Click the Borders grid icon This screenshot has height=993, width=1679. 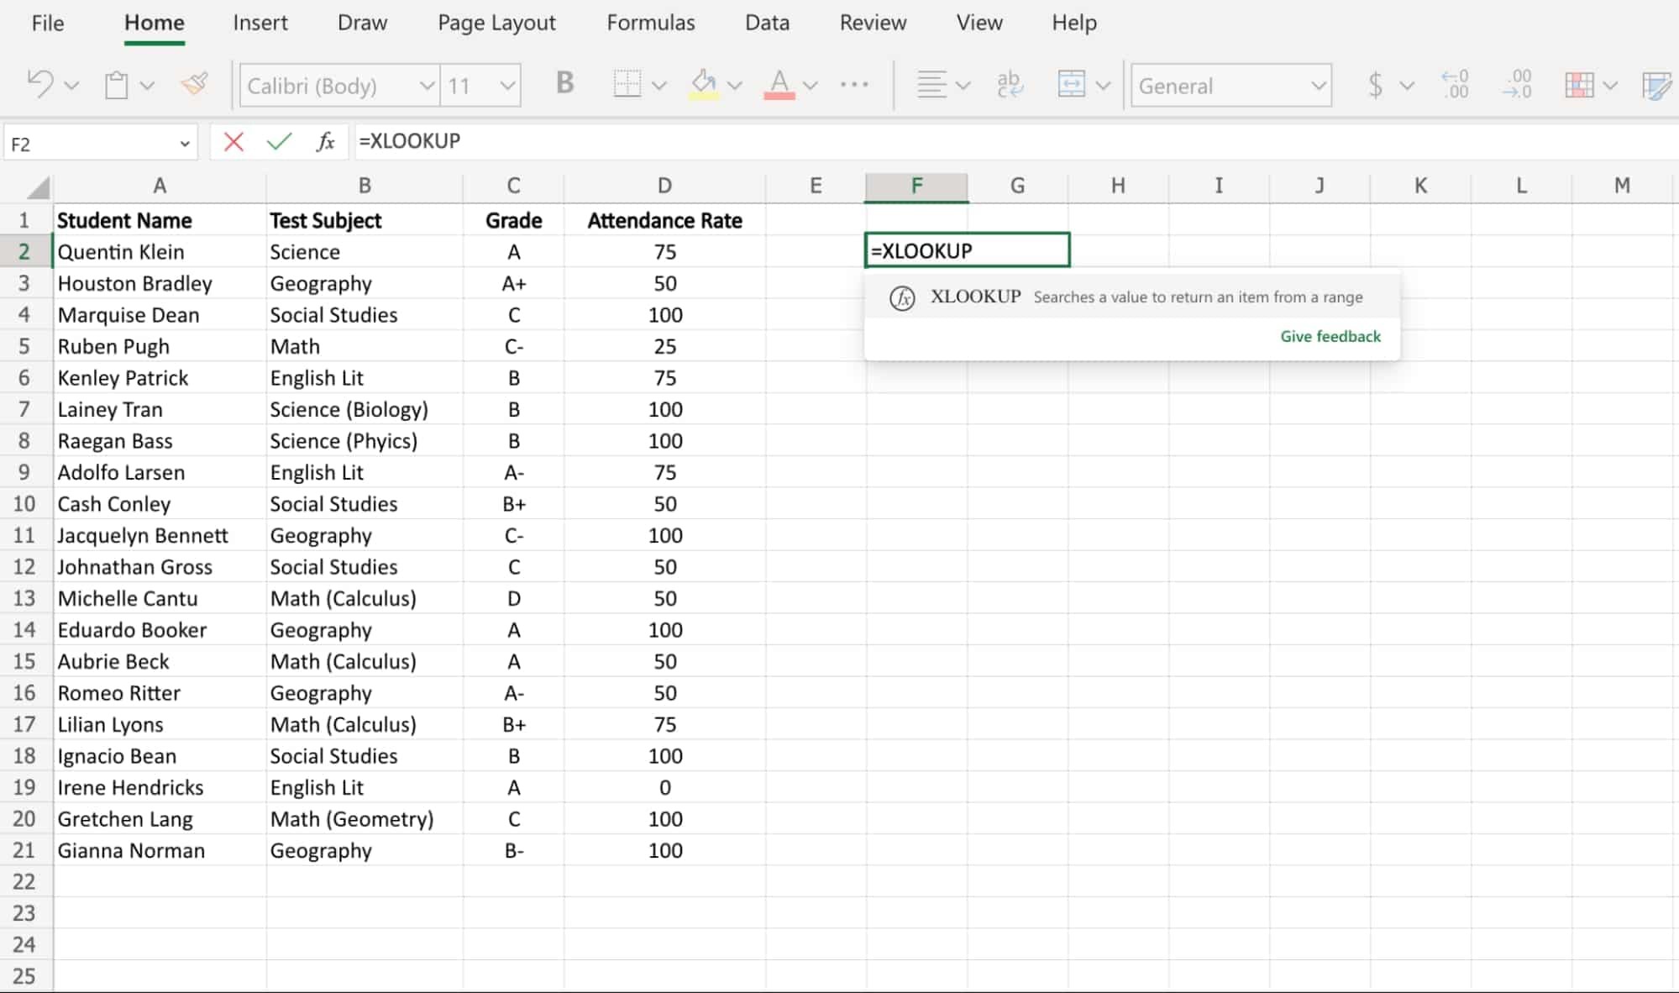(627, 85)
